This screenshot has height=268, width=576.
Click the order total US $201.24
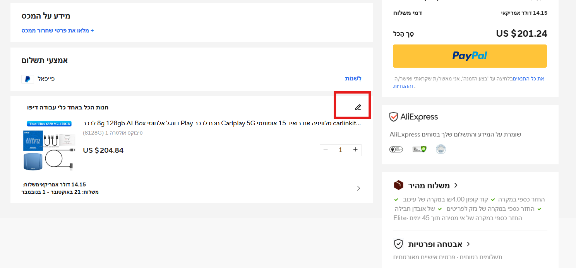(521, 34)
